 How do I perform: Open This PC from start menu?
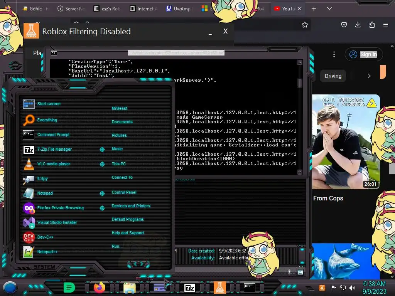point(119,164)
